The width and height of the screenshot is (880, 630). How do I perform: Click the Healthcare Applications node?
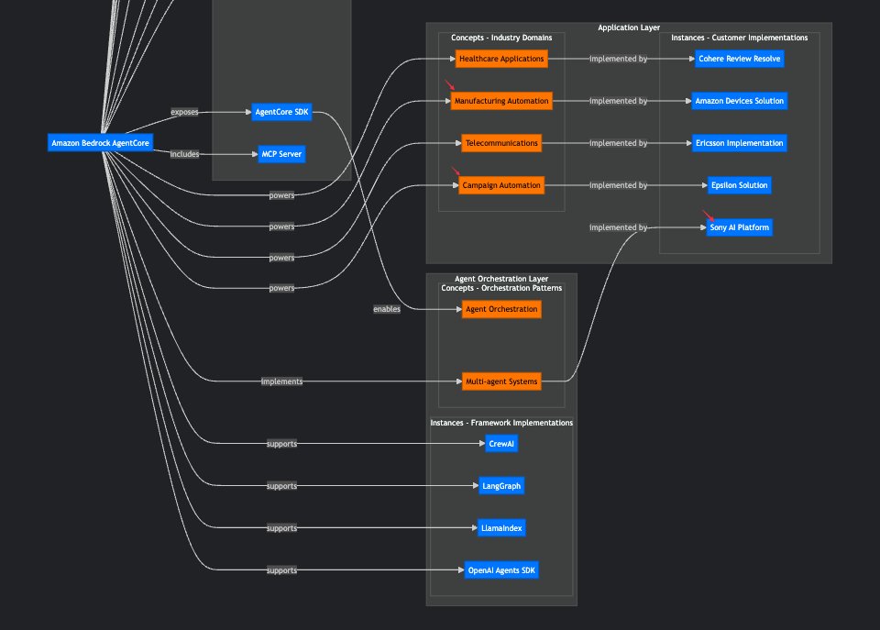(501, 59)
